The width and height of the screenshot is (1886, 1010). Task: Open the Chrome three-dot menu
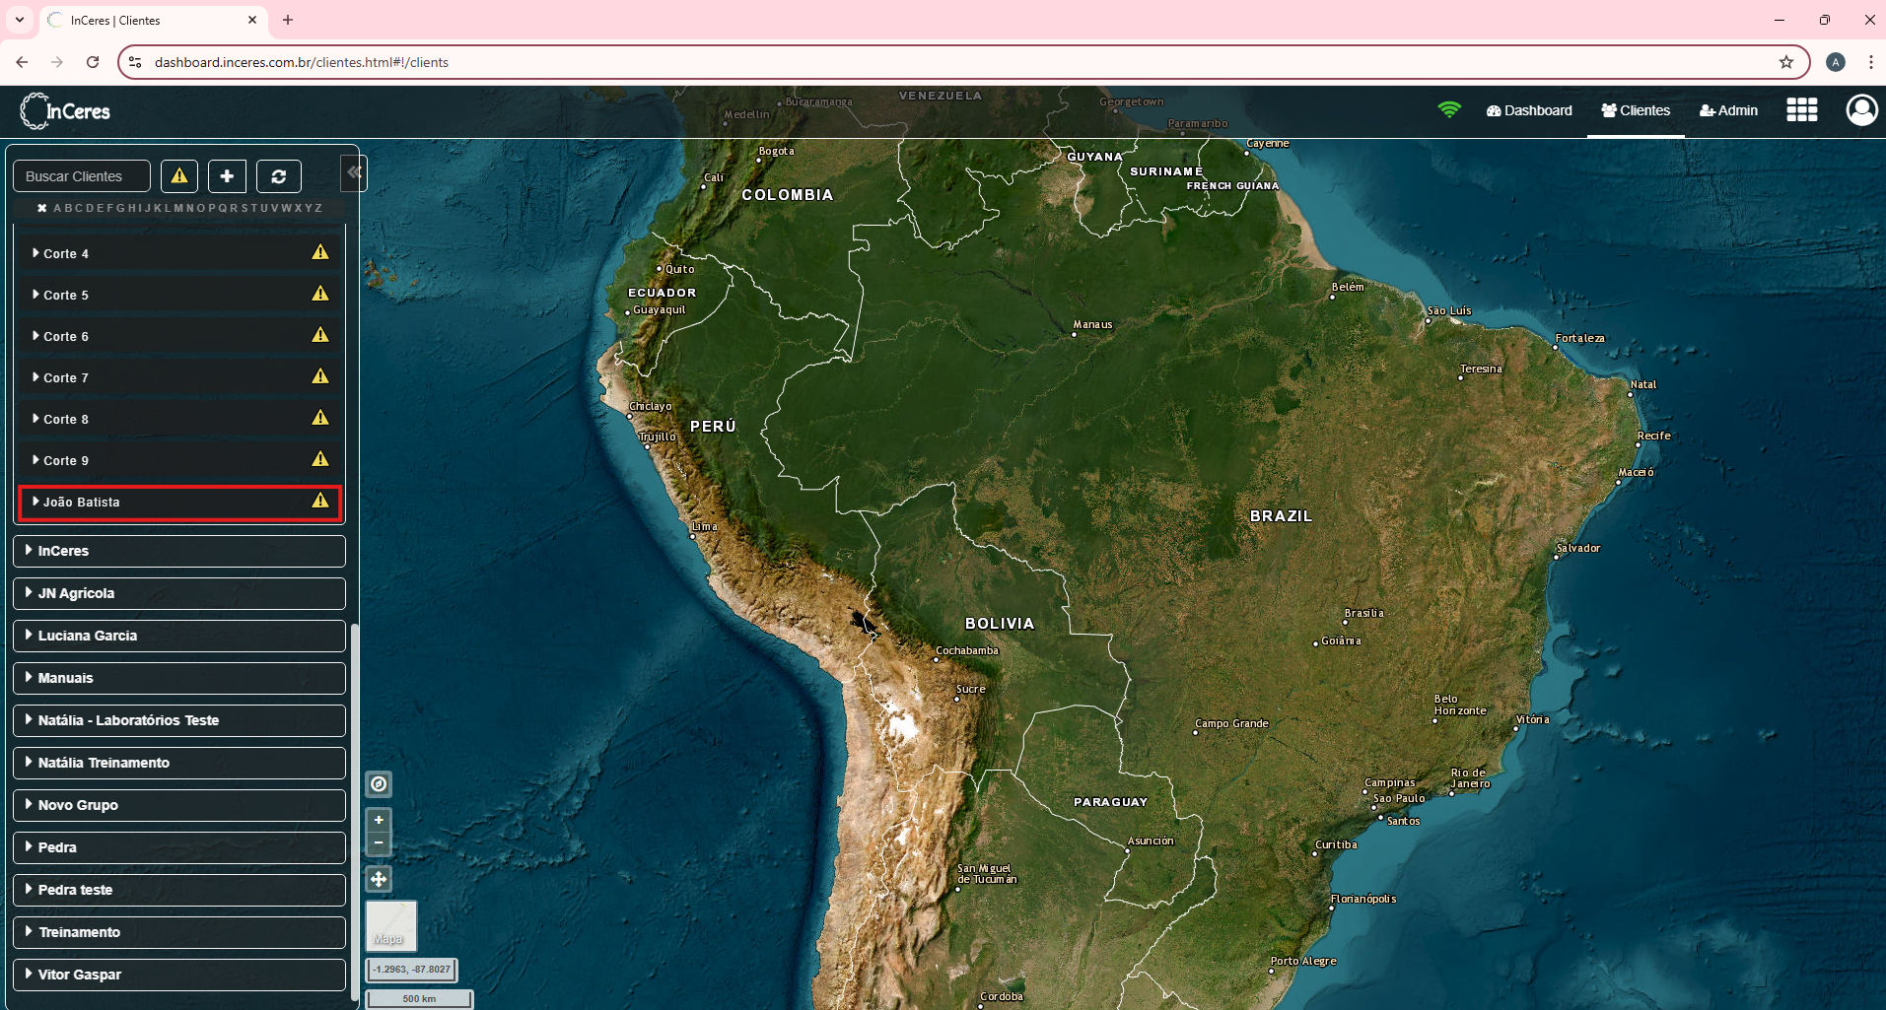[x=1870, y=62]
